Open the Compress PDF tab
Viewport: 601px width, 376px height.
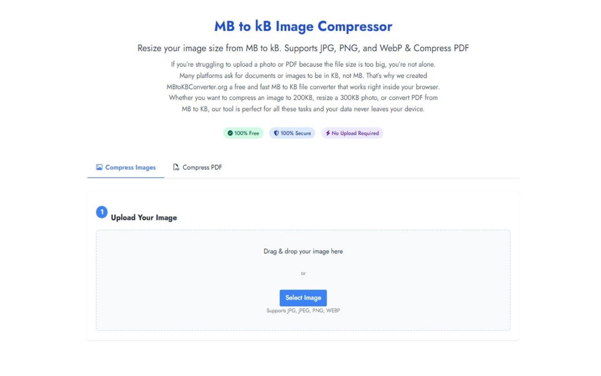click(x=197, y=167)
